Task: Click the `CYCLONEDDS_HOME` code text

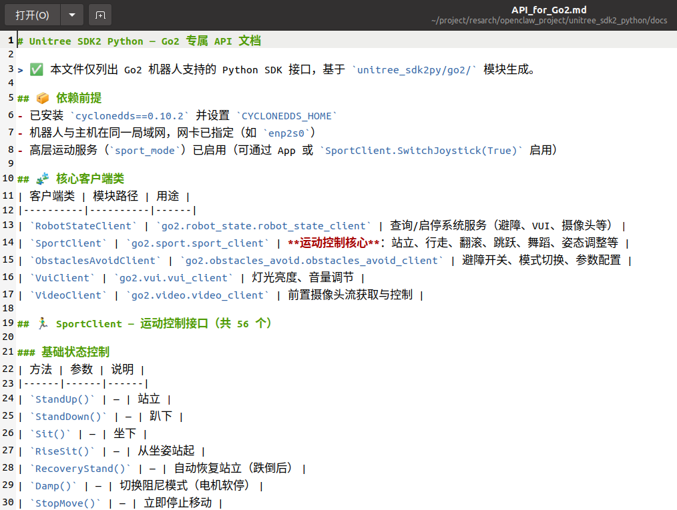Action: [286, 115]
